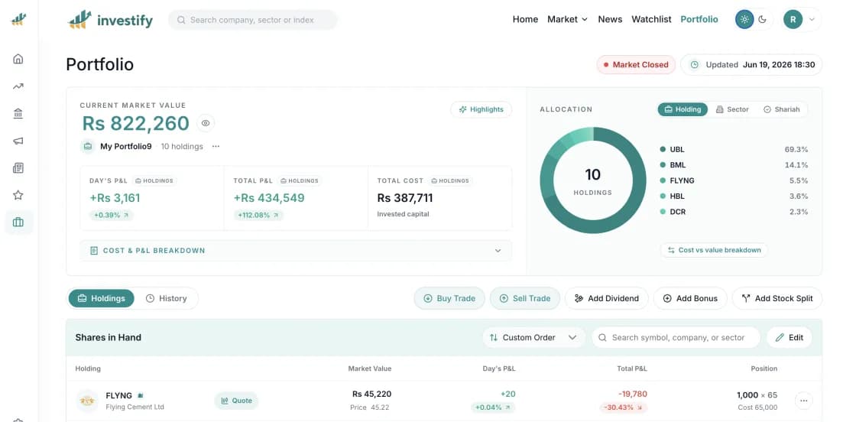Image resolution: width=856 pixels, height=422 pixels.
Task: Open Cost vs value breakdown
Action: tap(714, 250)
